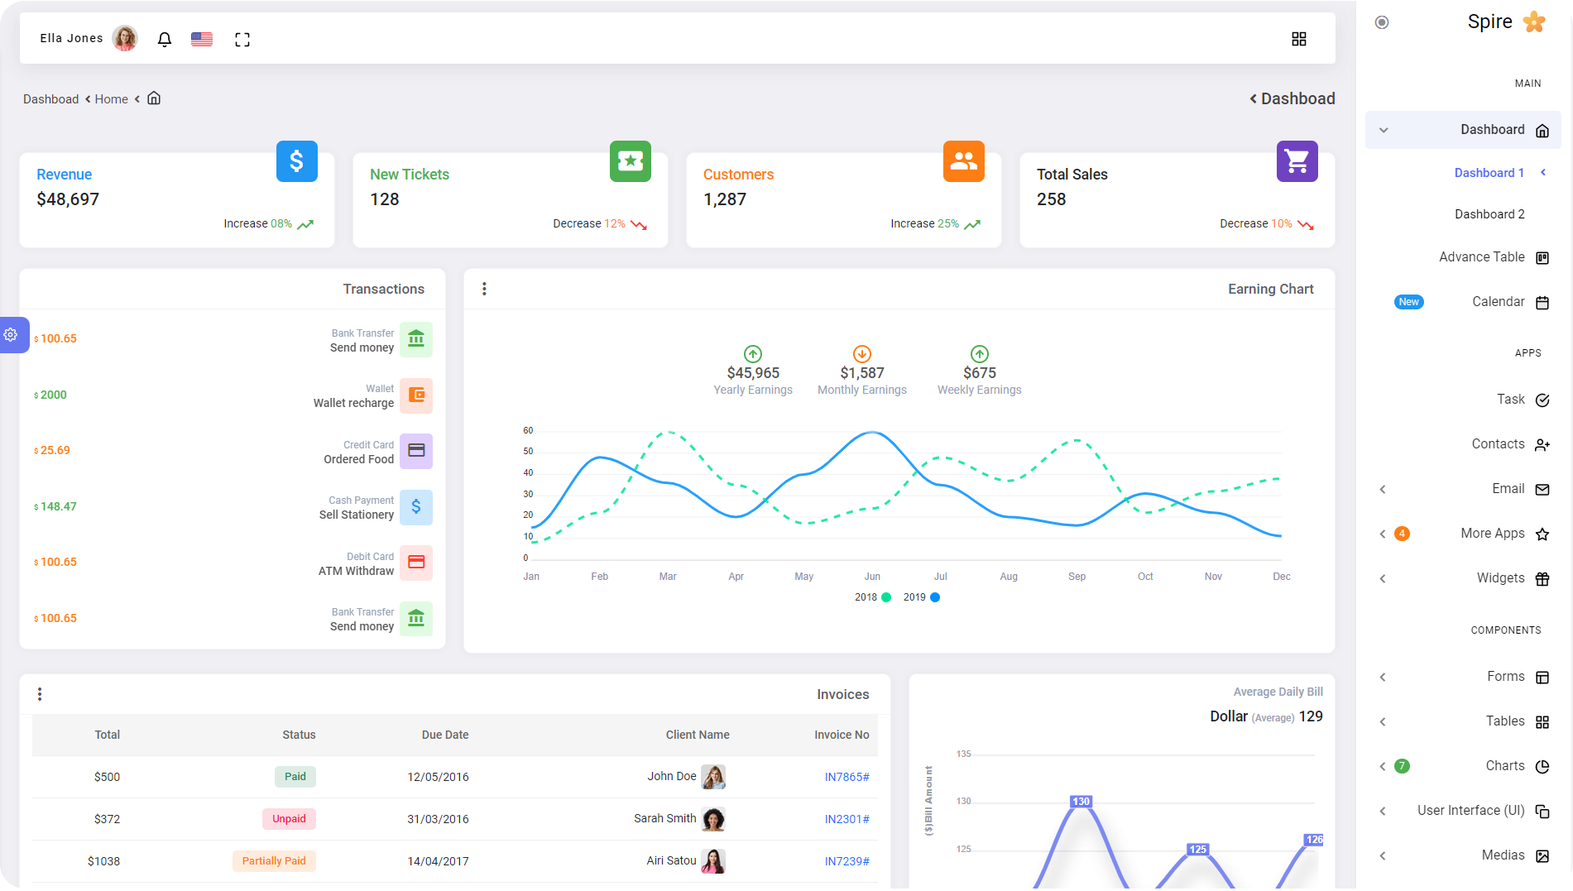Click Home in the breadcrumb
1573x891 pixels.
(111, 99)
